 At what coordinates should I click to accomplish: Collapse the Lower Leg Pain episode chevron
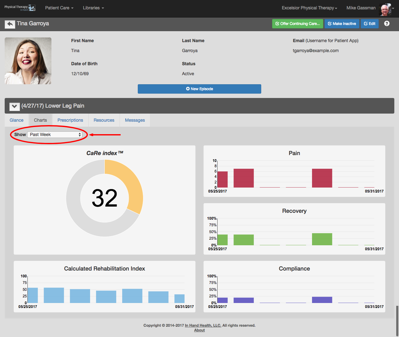coord(14,106)
